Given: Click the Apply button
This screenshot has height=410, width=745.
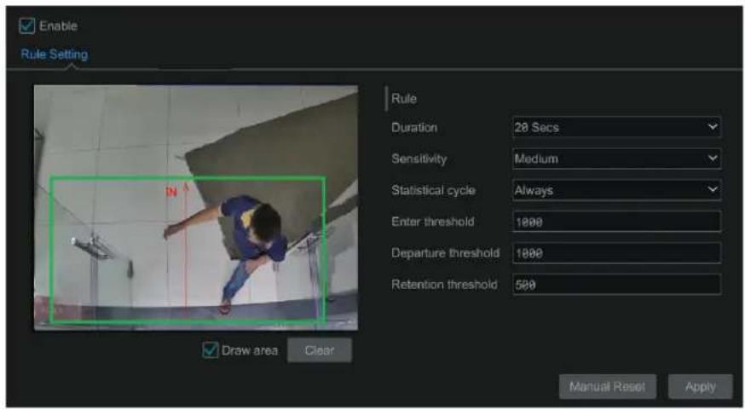Looking at the screenshot, I should [701, 387].
